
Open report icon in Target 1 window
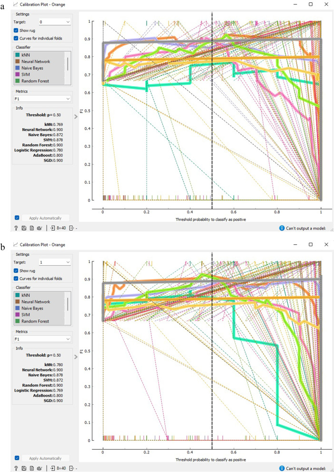31,468
